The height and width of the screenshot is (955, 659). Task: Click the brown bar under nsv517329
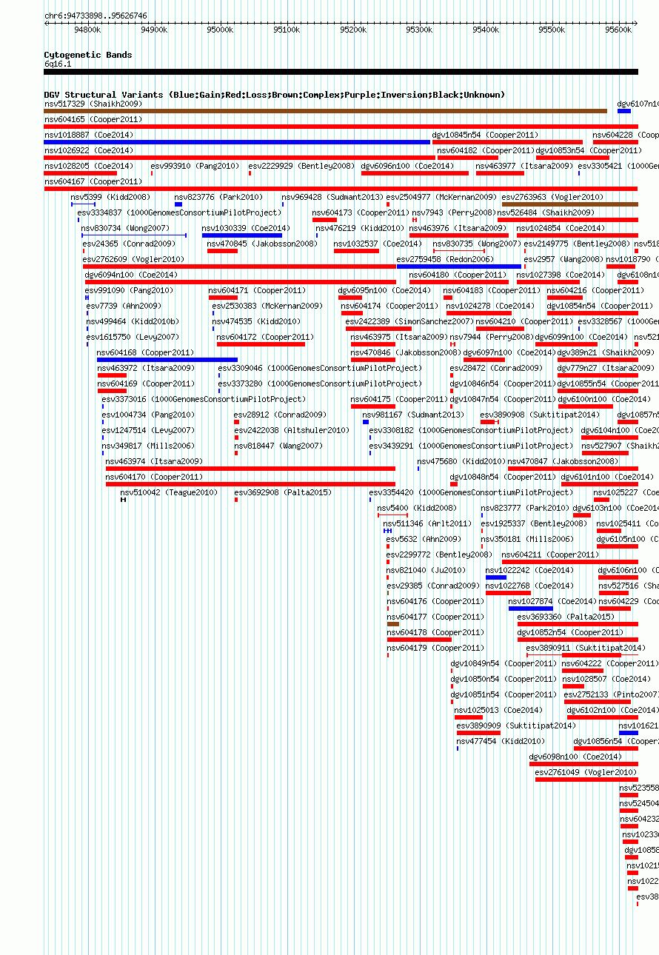point(325,111)
